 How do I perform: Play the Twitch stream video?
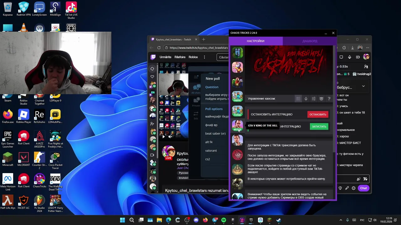[163, 137]
